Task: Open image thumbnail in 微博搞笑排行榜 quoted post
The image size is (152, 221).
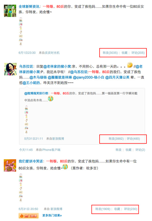Action: 26,120
